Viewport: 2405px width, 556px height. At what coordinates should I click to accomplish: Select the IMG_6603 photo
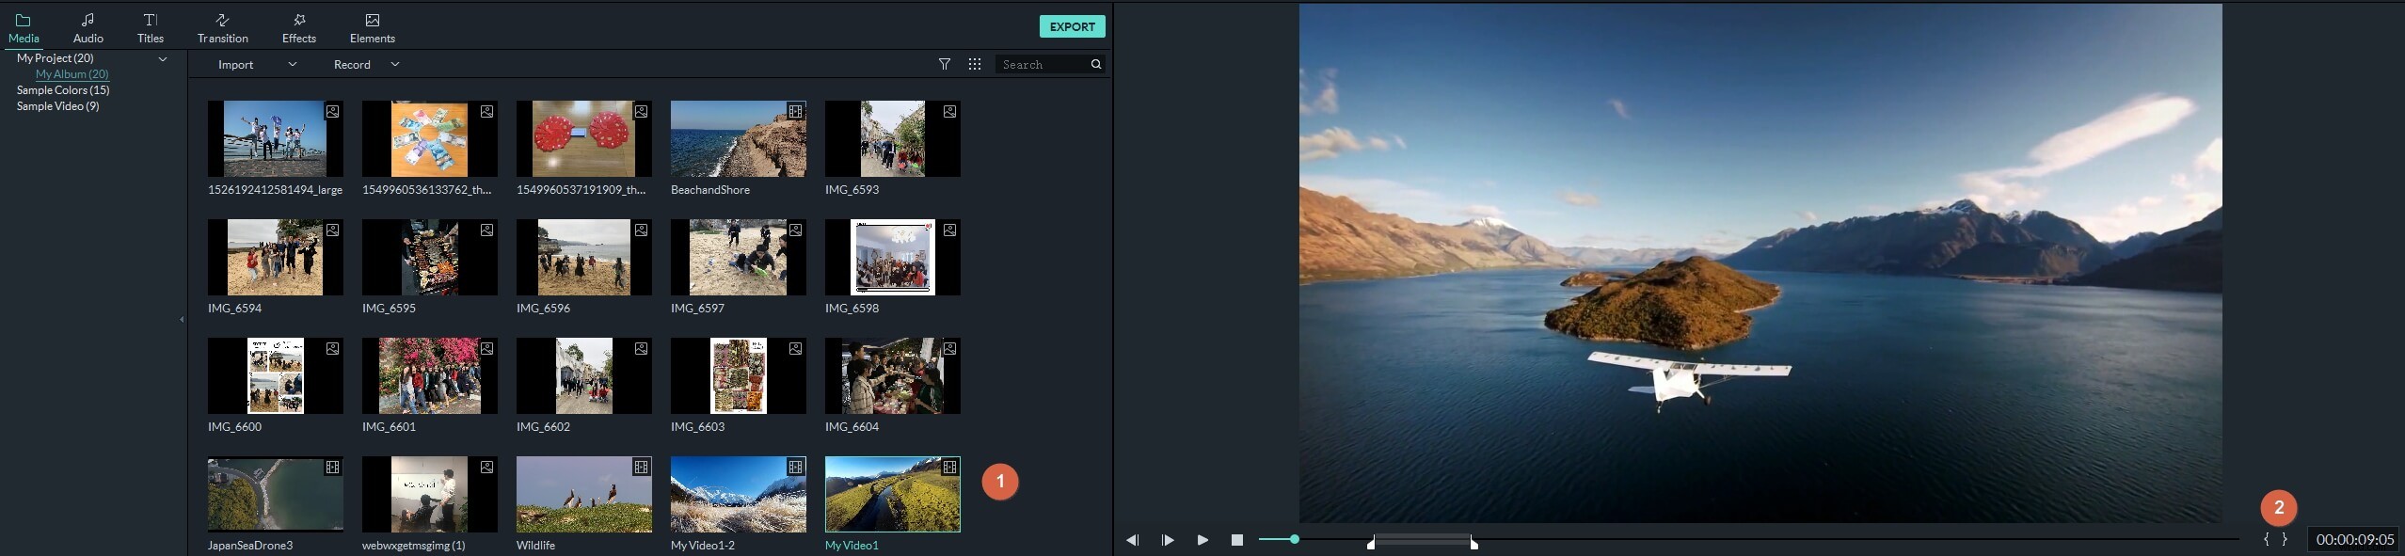pos(739,375)
